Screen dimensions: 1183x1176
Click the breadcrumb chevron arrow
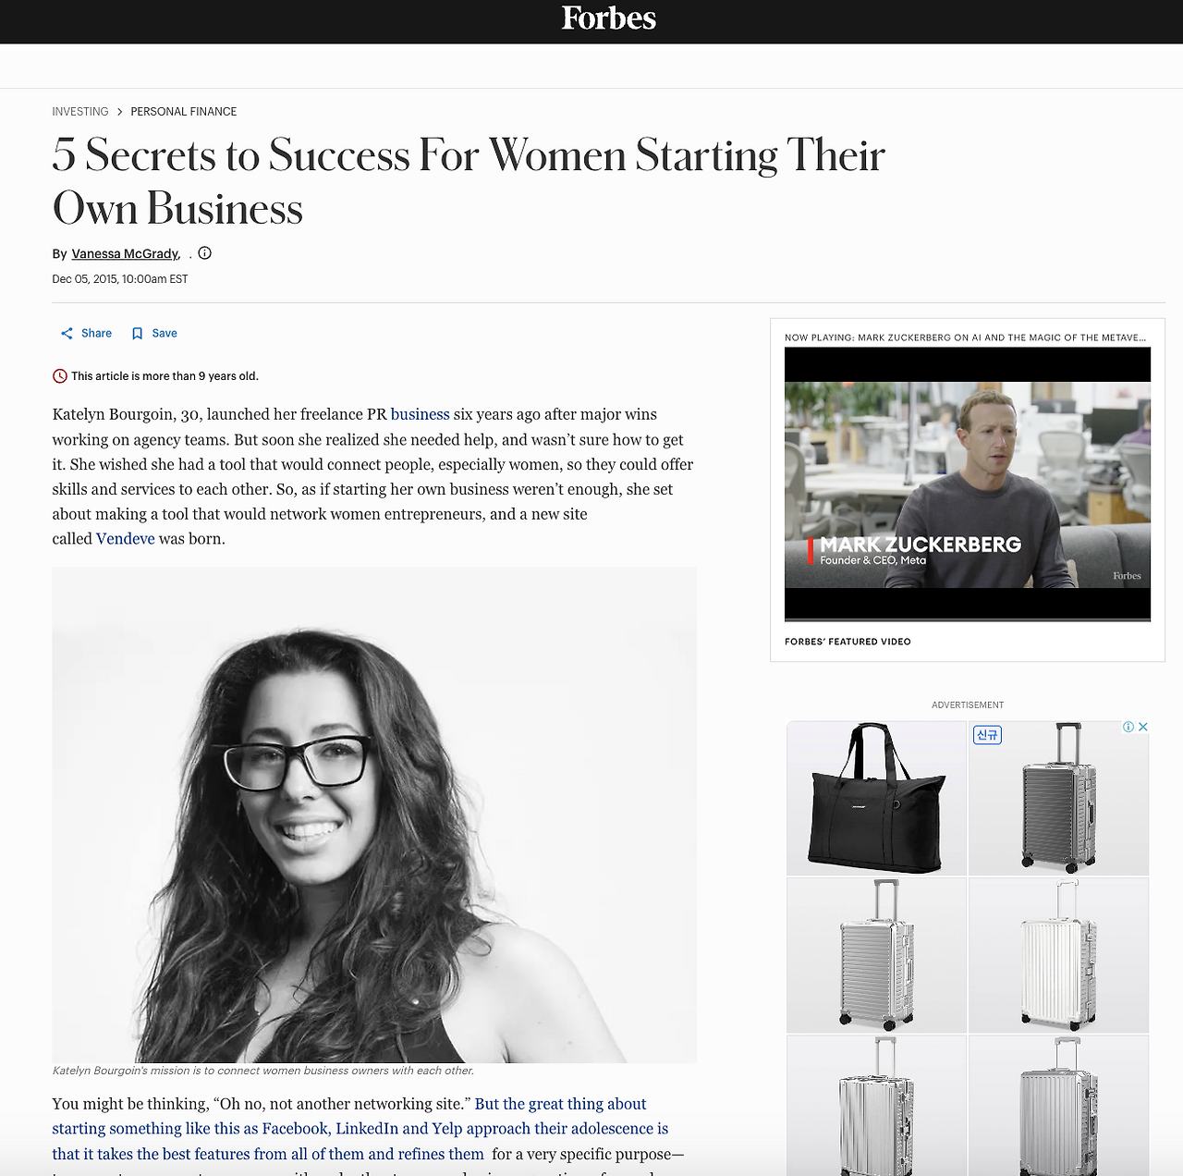[119, 112]
